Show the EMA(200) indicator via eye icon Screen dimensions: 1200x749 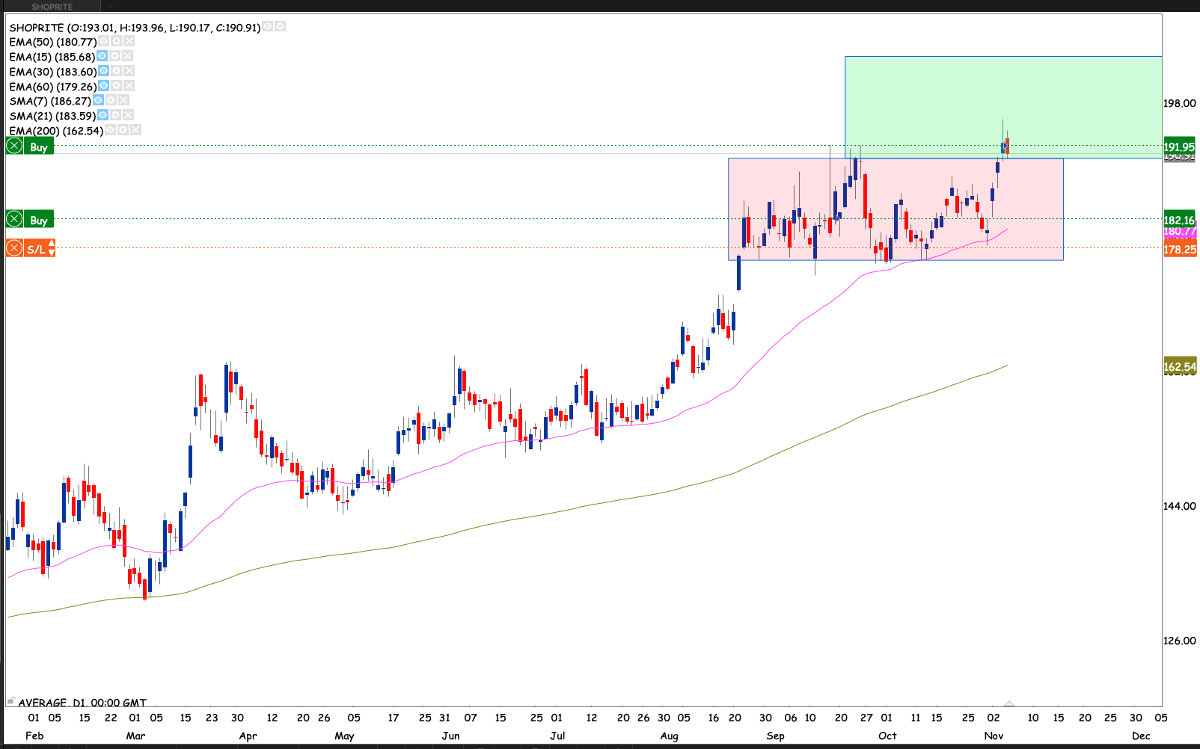[111, 130]
